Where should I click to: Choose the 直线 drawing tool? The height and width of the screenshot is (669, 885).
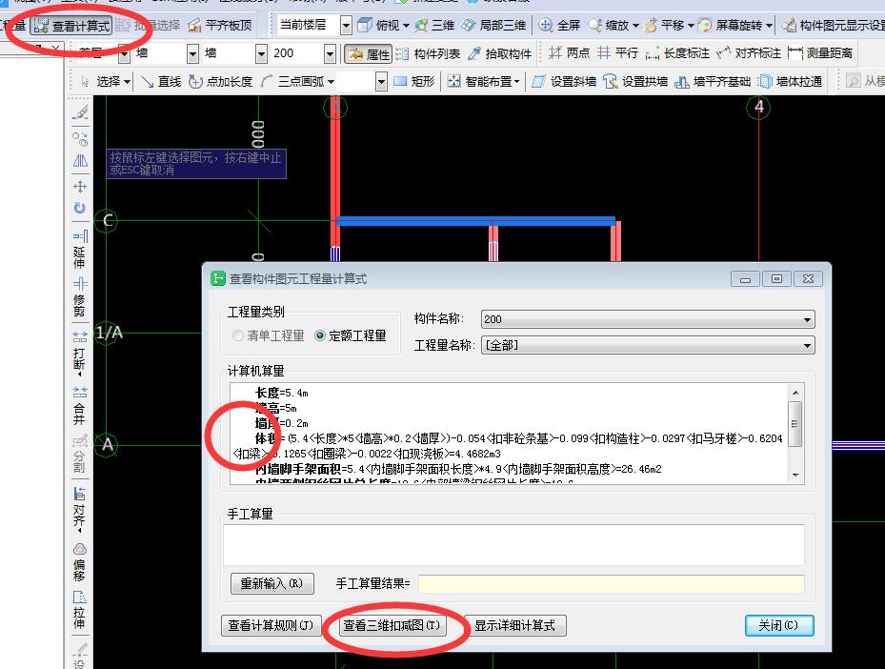coord(161,82)
